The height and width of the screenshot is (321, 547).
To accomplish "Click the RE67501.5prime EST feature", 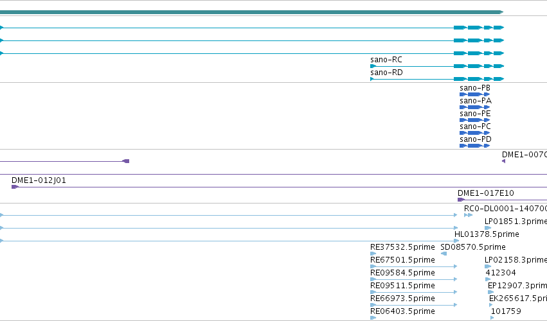I will coord(414,266).
